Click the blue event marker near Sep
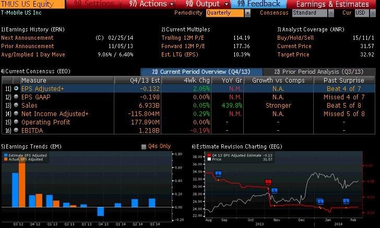 [x=218, y=174]
